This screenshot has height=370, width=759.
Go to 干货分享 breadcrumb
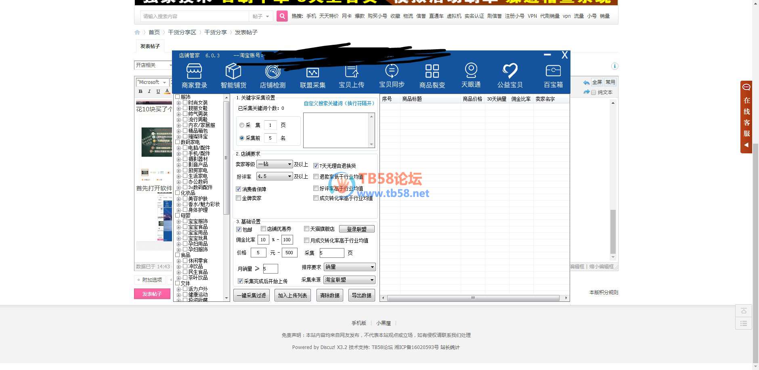(x=216, y=32)
